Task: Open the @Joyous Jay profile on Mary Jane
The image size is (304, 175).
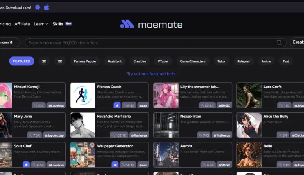Action: point(54,135)
